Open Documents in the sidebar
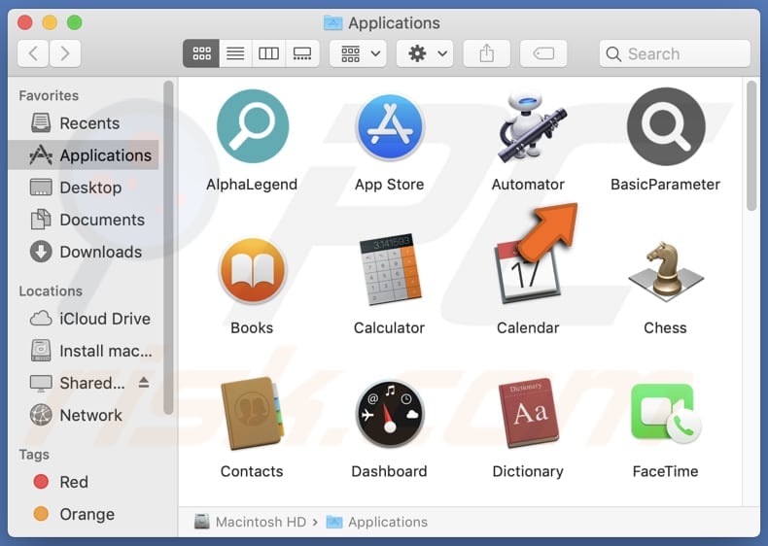This screenshot has height=546, width=768. coord(84,220)
